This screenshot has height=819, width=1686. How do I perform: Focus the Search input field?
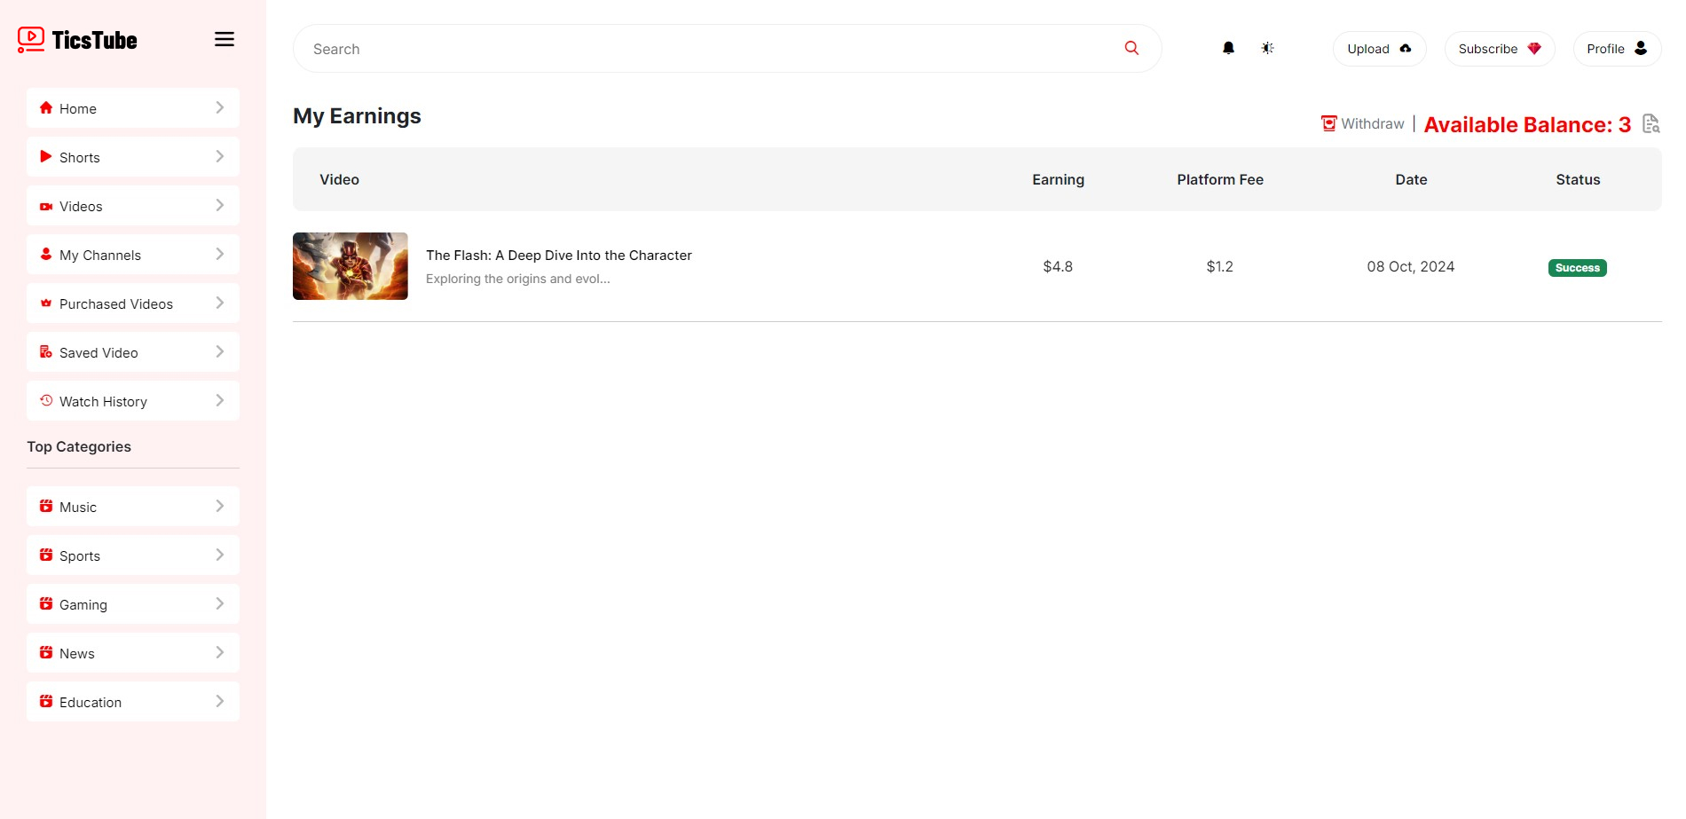point(710,49)
